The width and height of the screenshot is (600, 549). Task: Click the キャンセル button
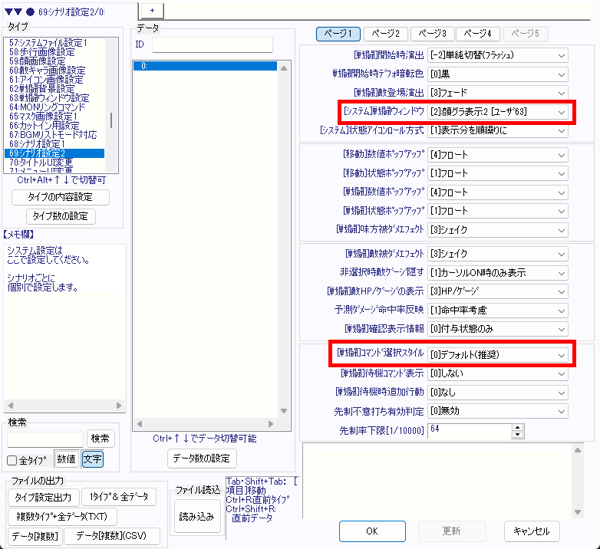pyautogui.click(x=532, y=531)
